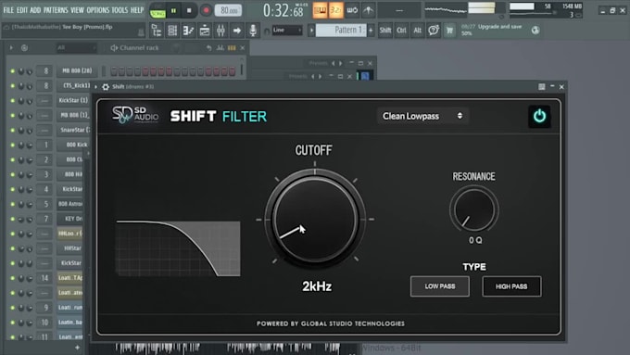Toggle the Shift Filter power button

tap(539, 116)
